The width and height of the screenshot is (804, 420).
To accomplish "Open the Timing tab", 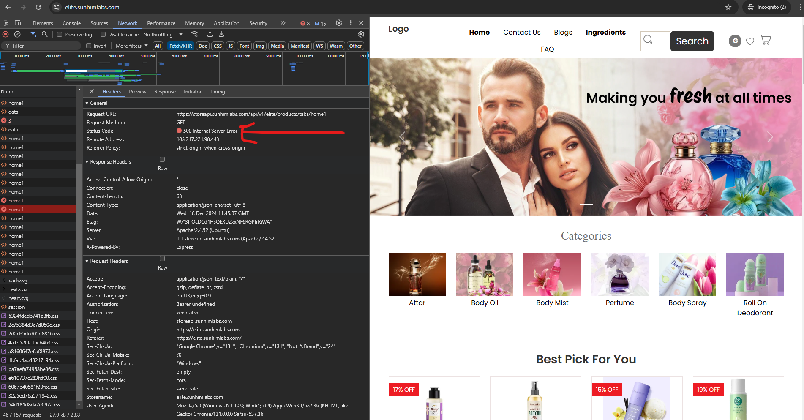I will click(217, 92).
